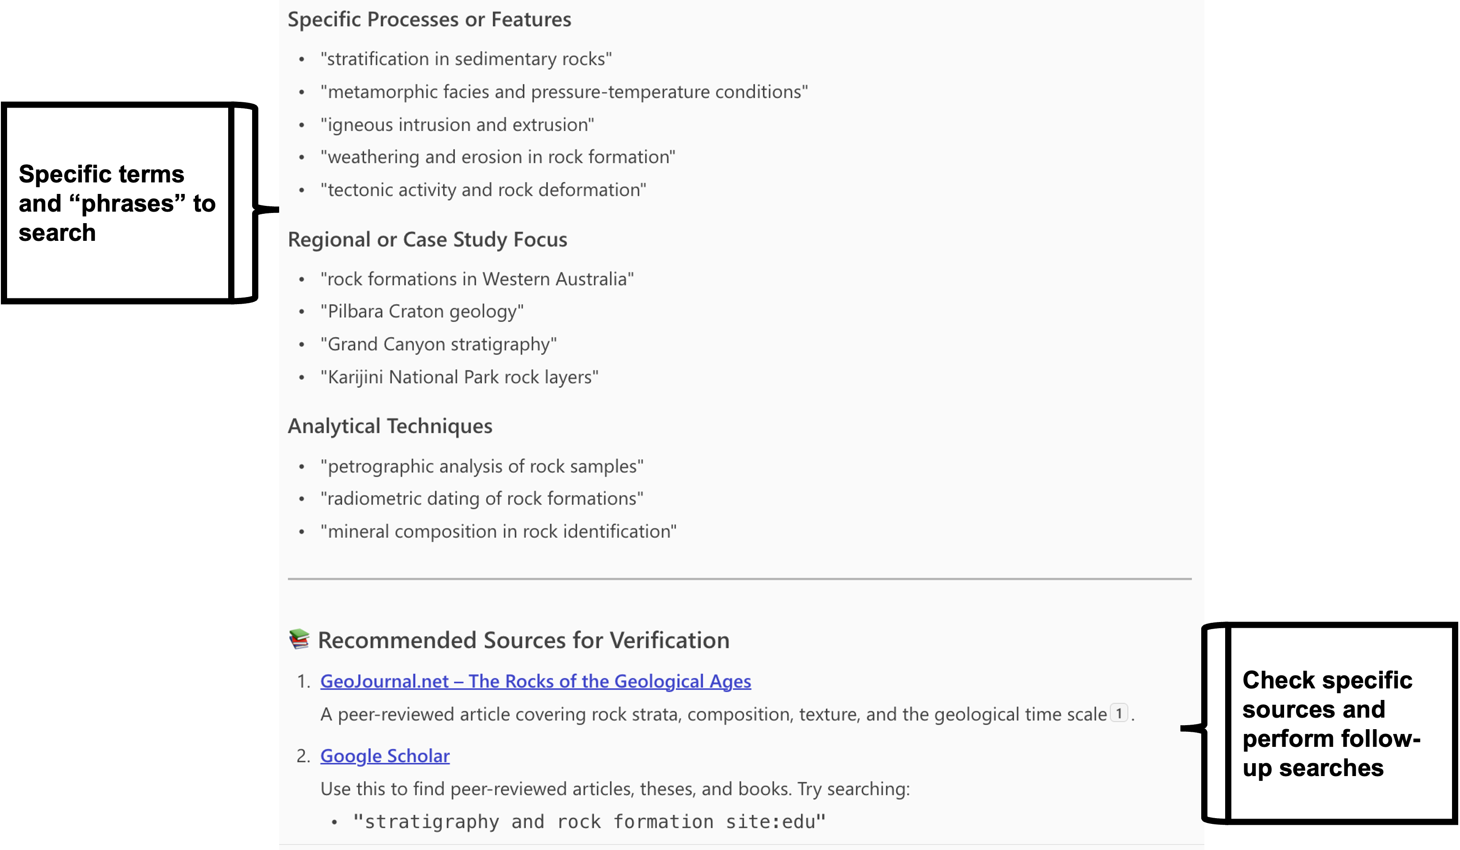The width and height of the screenshot is (1460, 850).
Task: Click "radiometric dating of rock formations" item
Action: tap(482, 498)
